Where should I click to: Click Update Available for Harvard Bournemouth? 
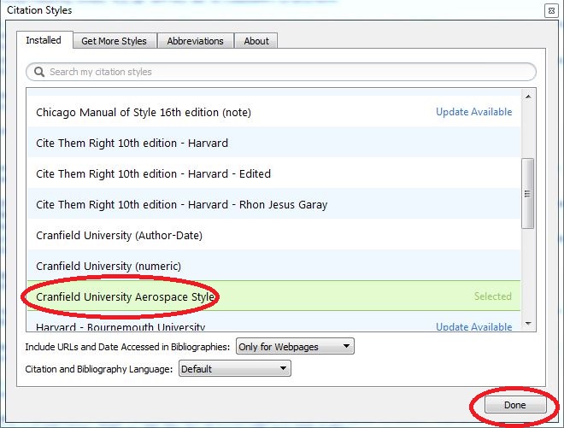point(473,326)
